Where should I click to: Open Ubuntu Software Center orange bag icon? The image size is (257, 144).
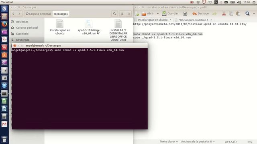tap(4, 55)
